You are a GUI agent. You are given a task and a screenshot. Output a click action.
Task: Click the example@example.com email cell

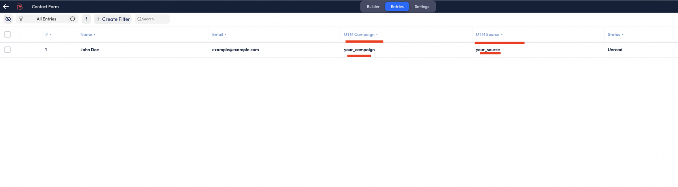click(235, 50)
